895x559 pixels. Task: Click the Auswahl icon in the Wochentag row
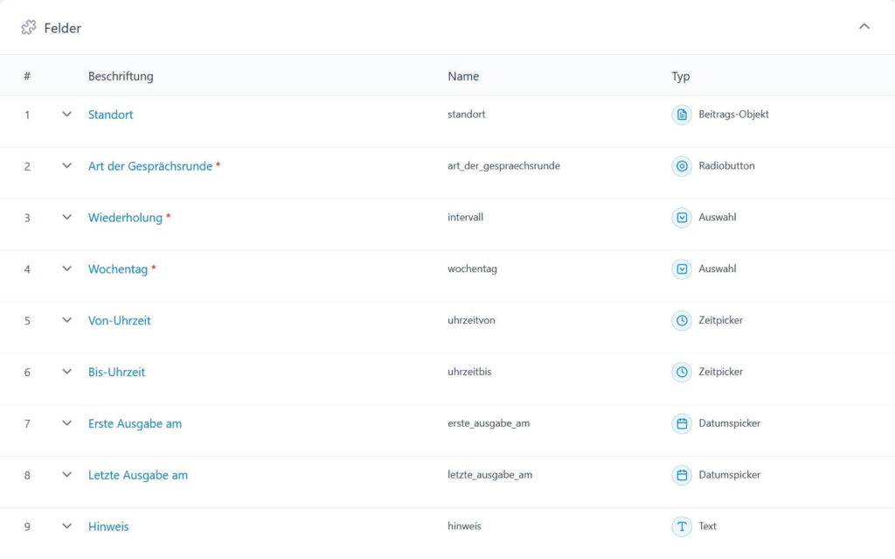coord(681,269)
